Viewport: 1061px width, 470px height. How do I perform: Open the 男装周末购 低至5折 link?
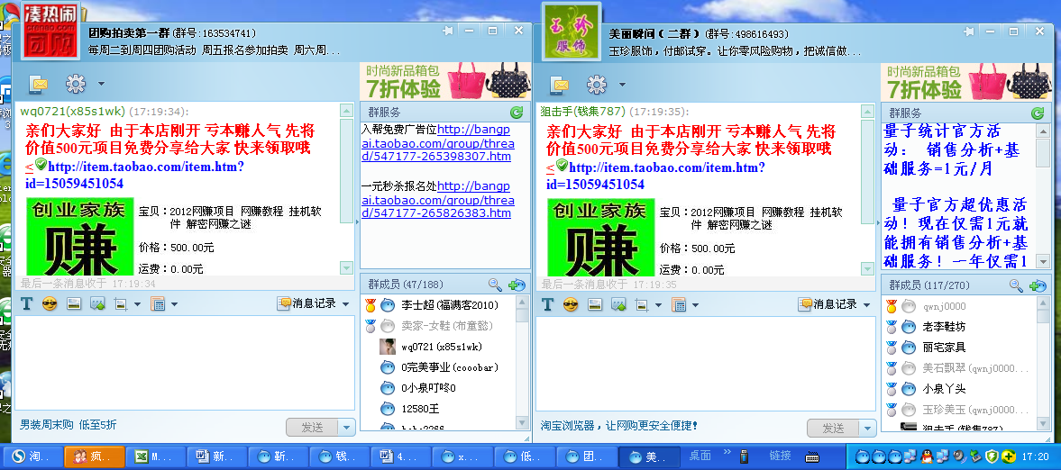[x=69, y=425]
